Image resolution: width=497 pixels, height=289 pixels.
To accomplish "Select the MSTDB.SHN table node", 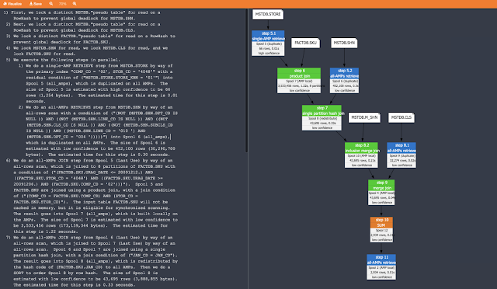I will click(x=344, y=43).
